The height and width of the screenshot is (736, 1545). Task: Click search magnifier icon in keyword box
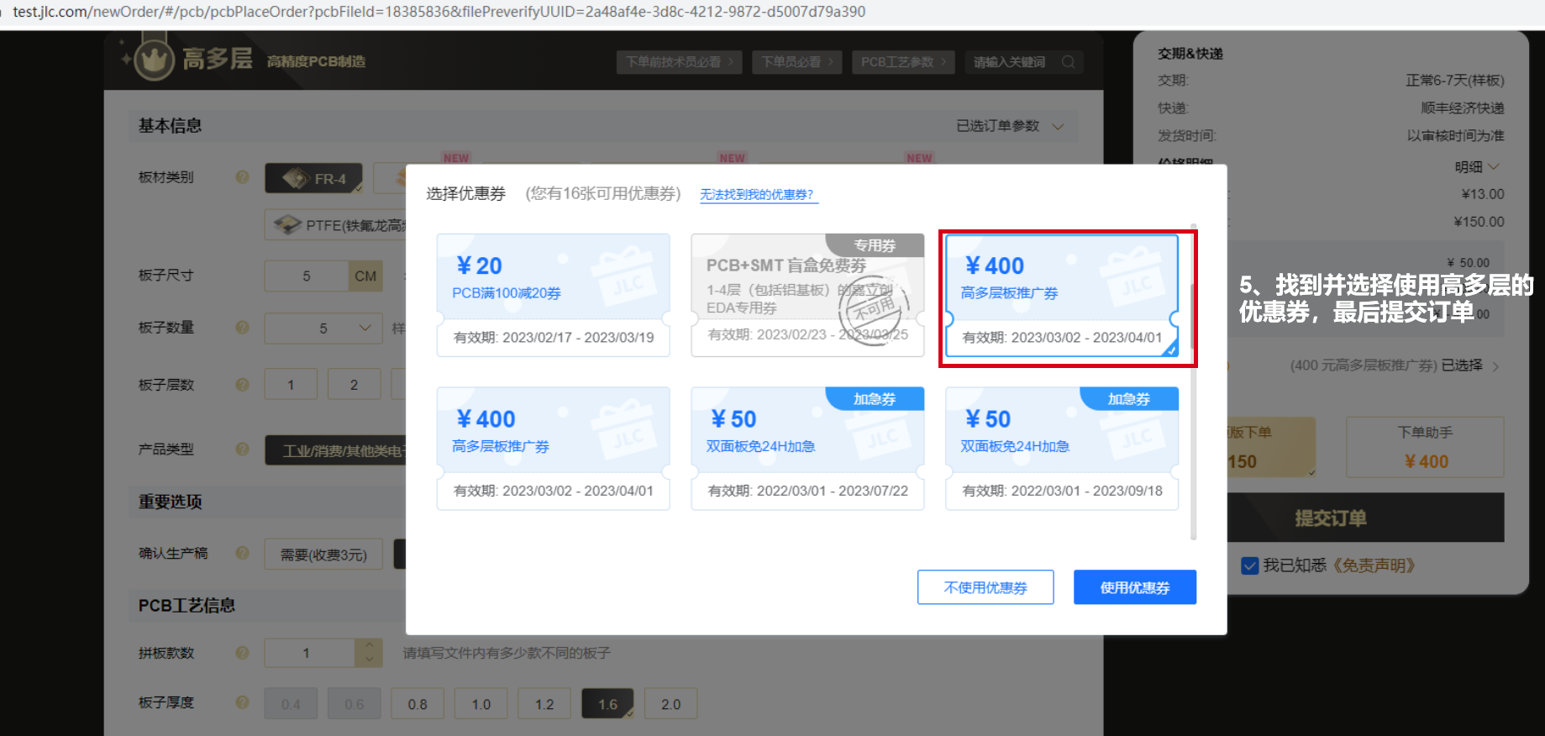[x=1068, y=62]
